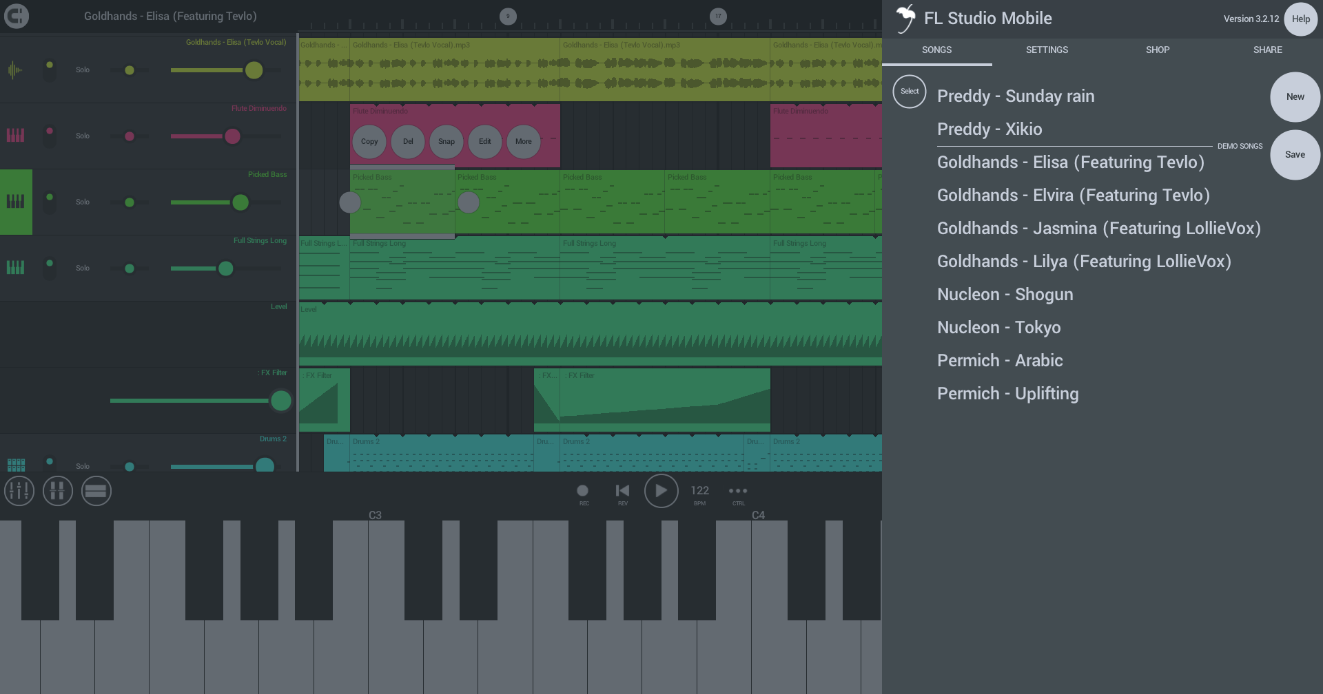
Task: Open the drum pads view icon
Action: point(58,491)
